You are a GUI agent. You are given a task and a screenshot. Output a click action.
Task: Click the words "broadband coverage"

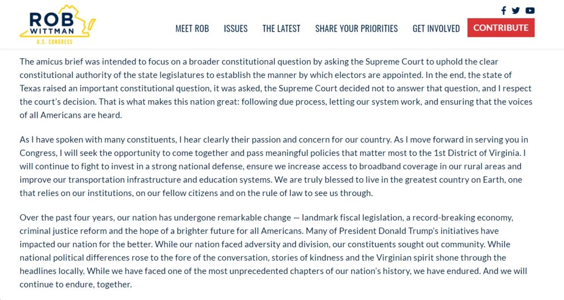tap(397, 166)
